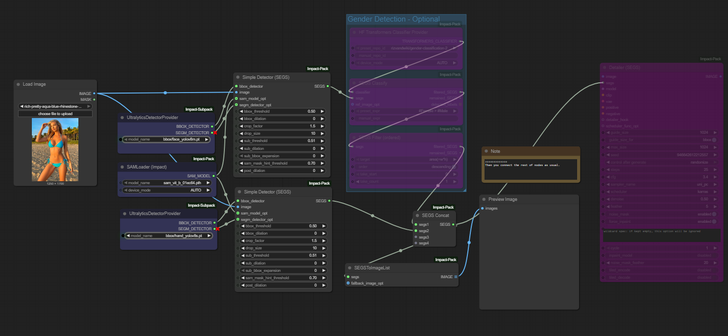The image size is (728, 336).
Task: Toggle tiled_encode switch in Detailer
Action: (714, 270)
